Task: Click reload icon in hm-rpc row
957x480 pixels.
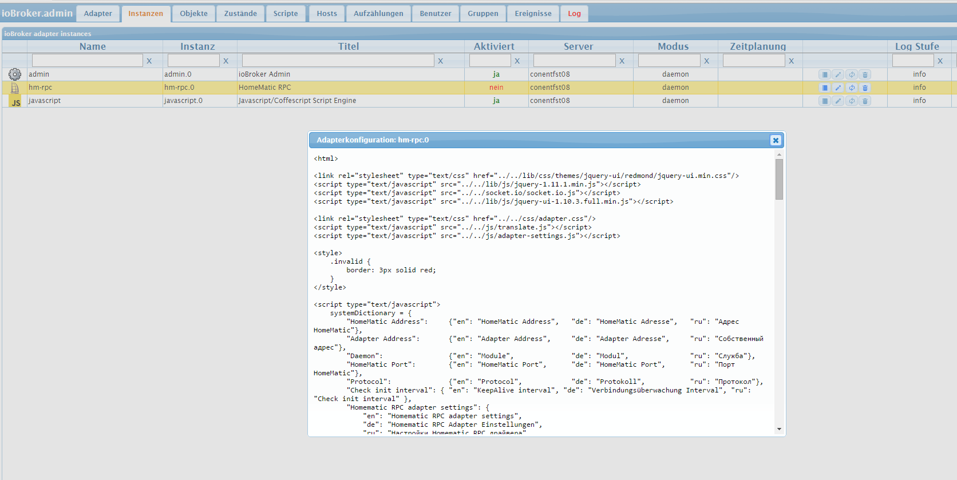Action: point(852,88)
